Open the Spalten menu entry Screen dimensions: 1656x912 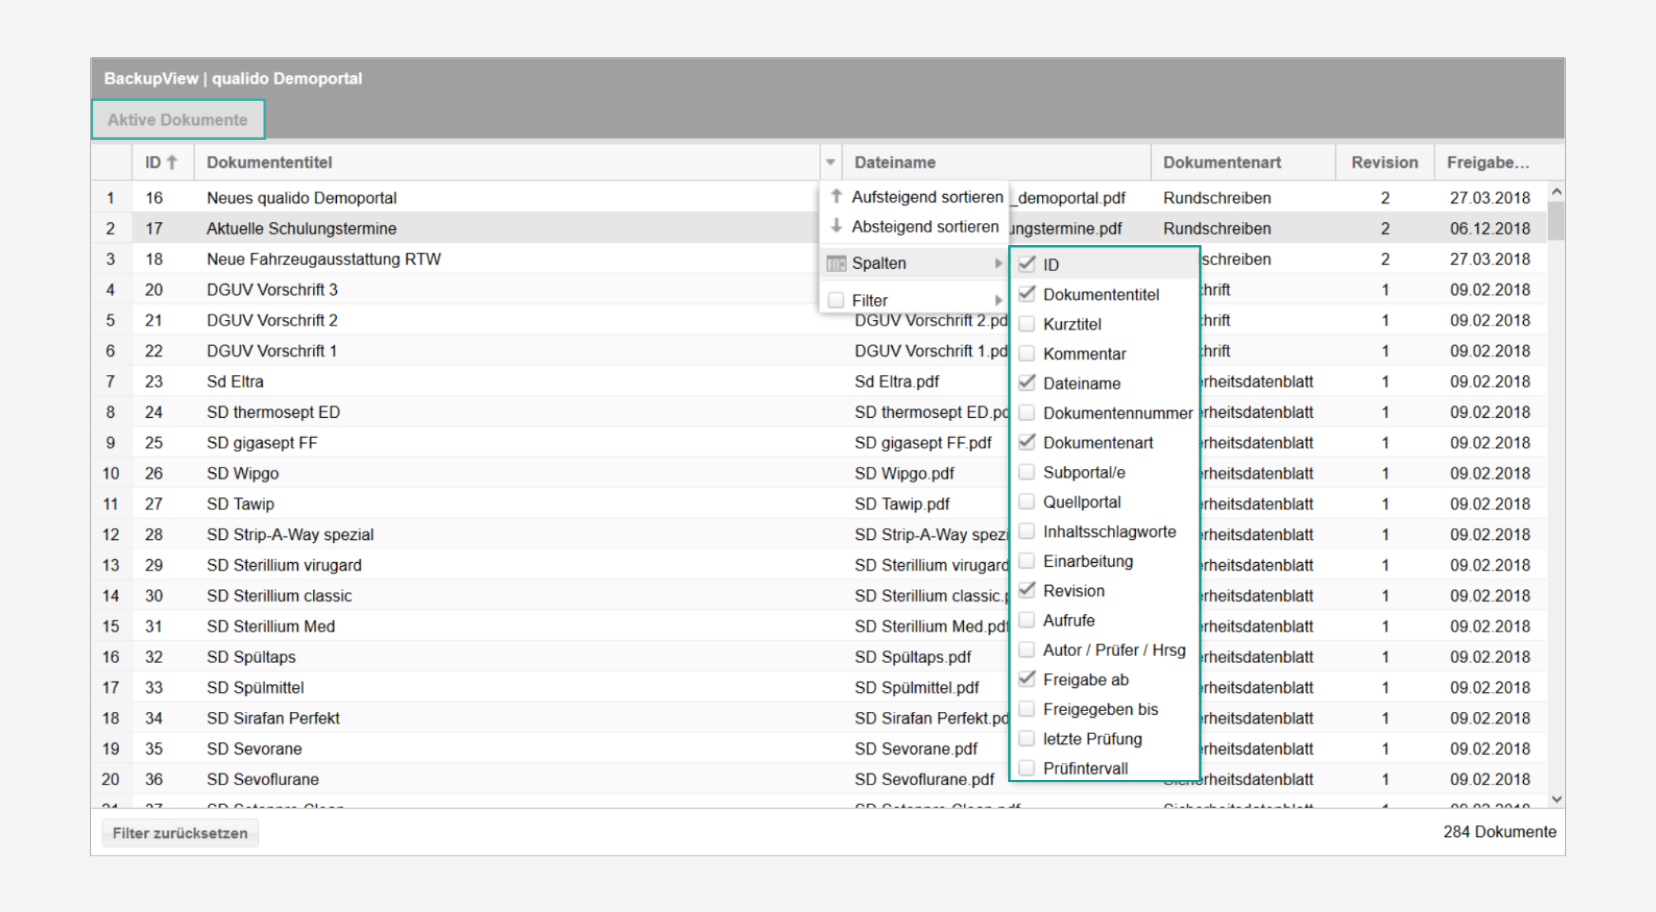click(914, 264)
